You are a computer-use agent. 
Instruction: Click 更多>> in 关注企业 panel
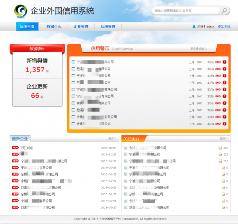point(224,138)
